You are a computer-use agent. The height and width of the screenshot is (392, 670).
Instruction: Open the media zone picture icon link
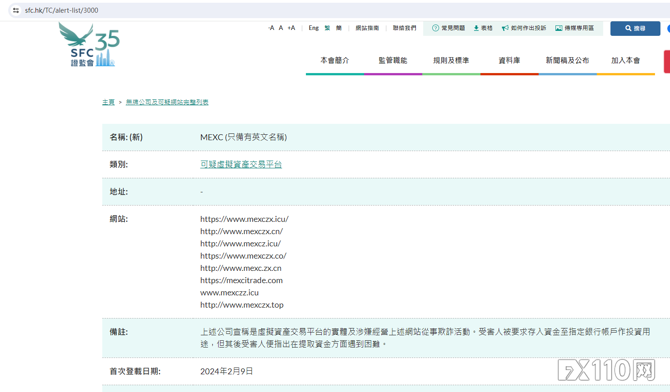coord(575,28)
